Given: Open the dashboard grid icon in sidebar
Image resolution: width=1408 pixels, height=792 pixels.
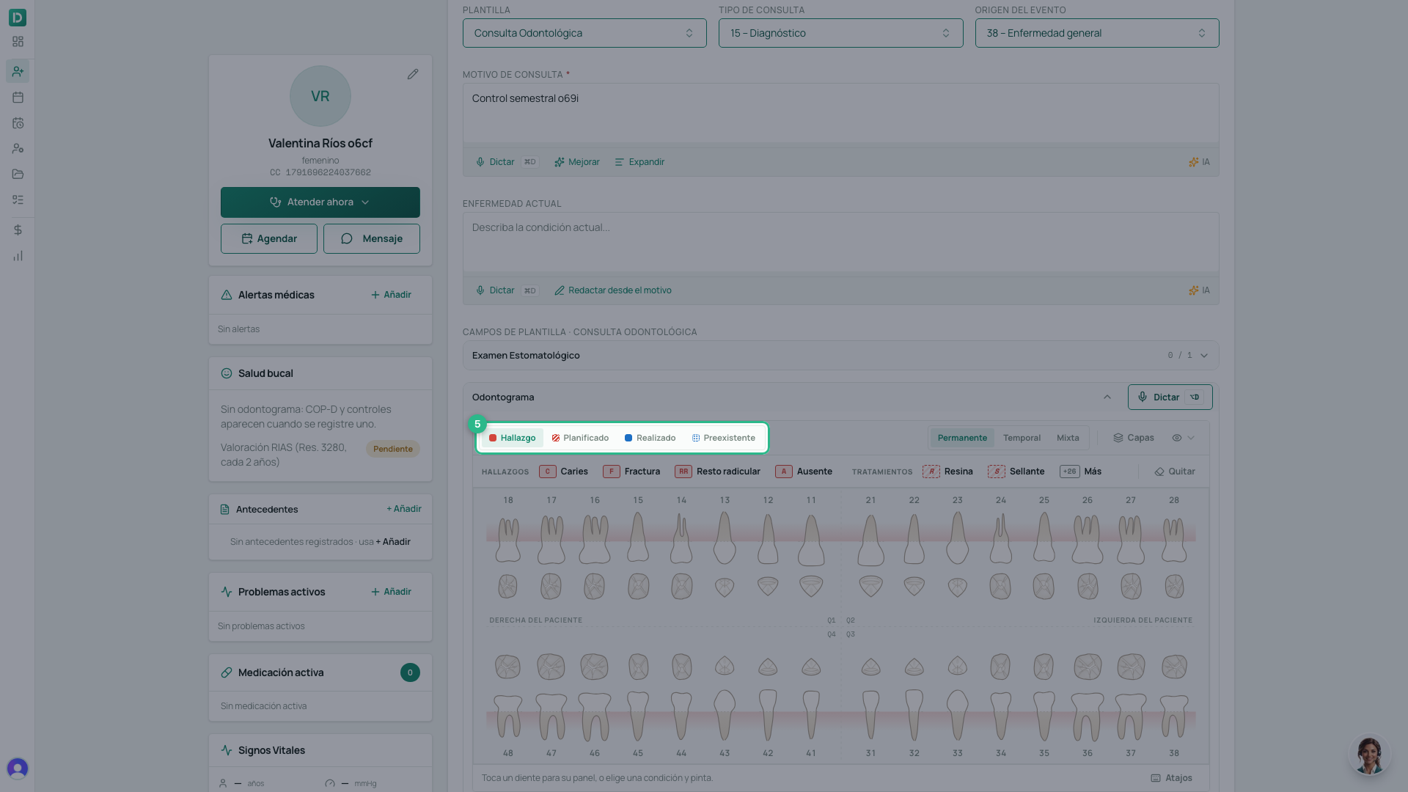Looking at the screenshot, I should click(18, 42).
